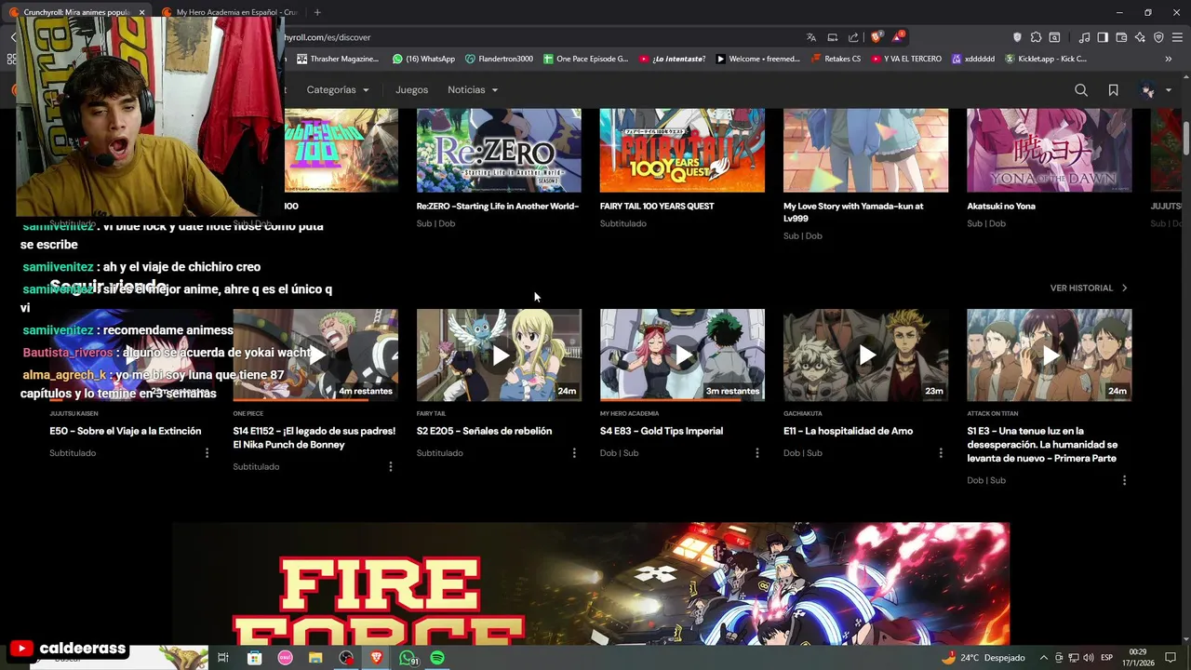The height and width of the screenshot is (670, 1191).
Task: Open options for One Piece E1152 card
Action: coord(390,467)
